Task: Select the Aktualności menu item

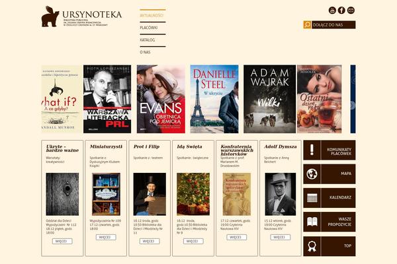Action: 152,15
